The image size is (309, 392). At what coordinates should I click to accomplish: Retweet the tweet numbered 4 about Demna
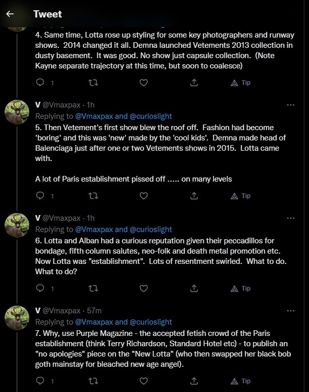tap(93, 83)
